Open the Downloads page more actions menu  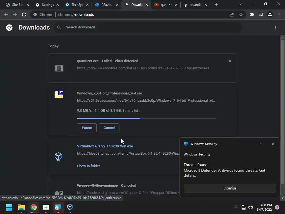(276, 28)
